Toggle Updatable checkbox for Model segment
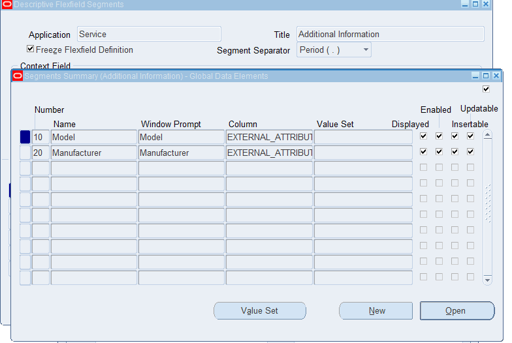Viewport: 512px width, 343px height. coord(470,136)
